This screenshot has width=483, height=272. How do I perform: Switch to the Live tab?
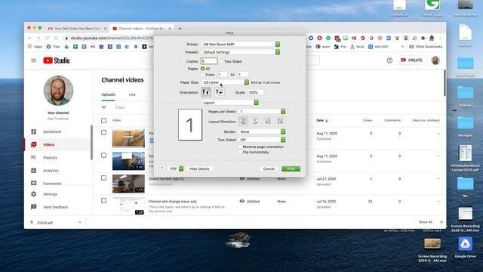[132, 94]
